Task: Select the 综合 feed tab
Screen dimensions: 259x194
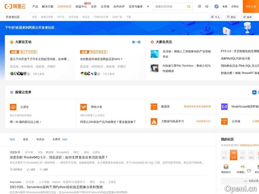Action: pos(12,139)
